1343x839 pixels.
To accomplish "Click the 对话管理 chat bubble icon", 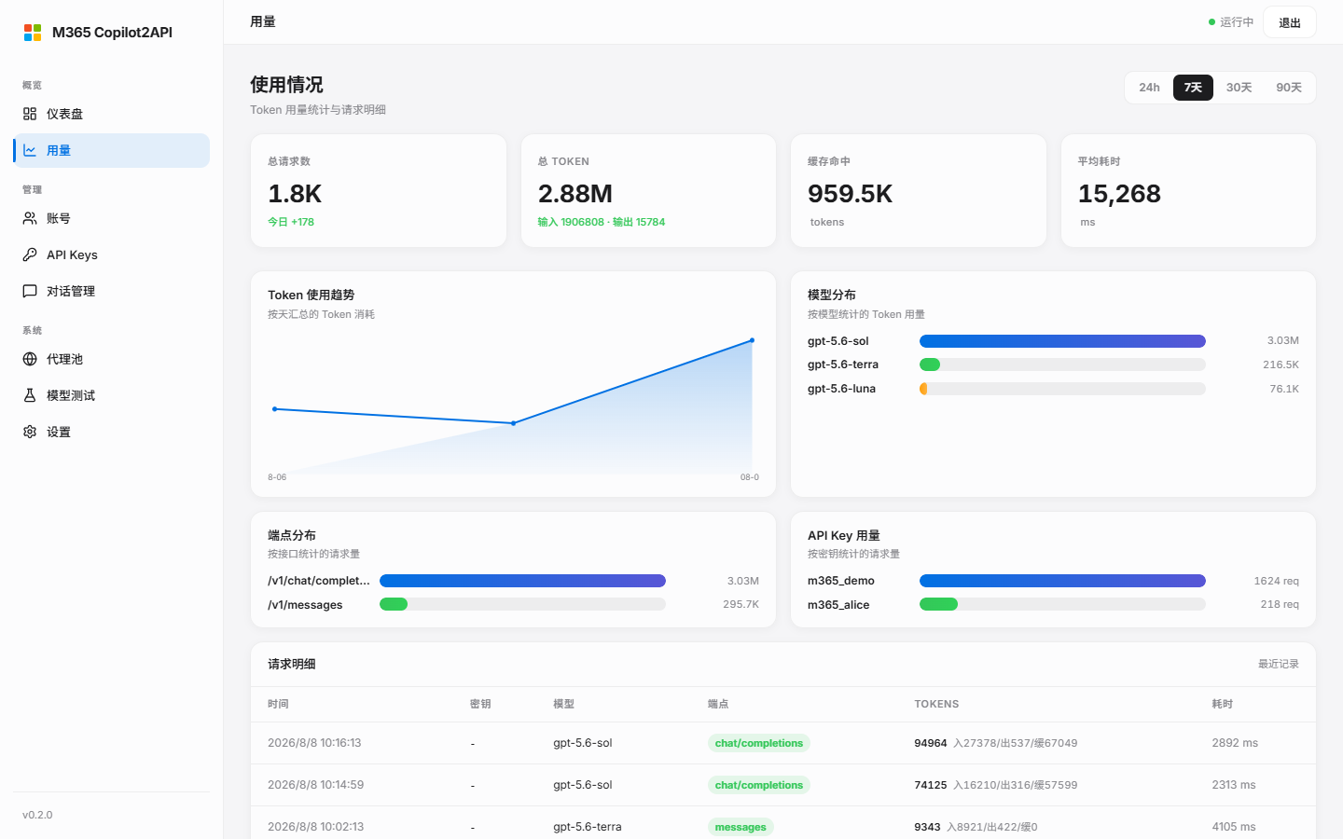I will coord(30,291).
